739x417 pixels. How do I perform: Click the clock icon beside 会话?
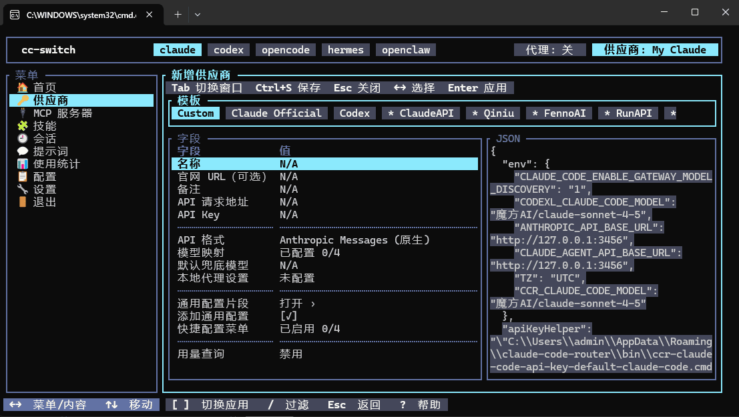tap(23, 139)
